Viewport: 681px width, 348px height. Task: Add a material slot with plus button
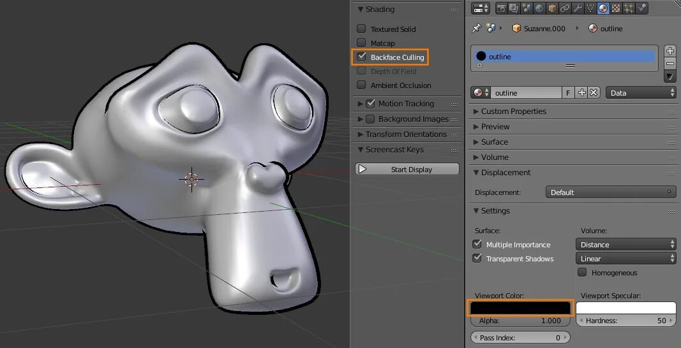(670, 51)
